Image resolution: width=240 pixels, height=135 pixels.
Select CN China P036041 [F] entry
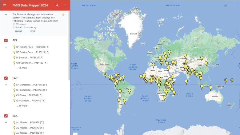tap(28, 95)
